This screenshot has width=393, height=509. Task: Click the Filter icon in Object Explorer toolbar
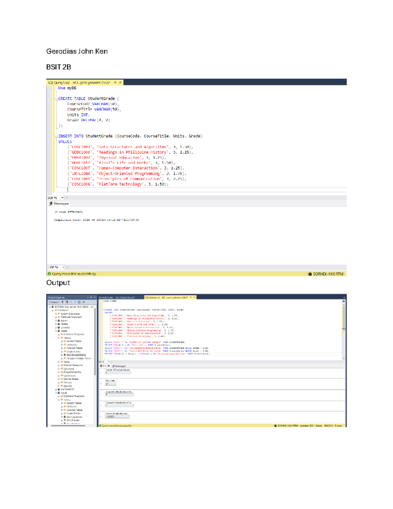pyautogui.click(x=75, y=302)
